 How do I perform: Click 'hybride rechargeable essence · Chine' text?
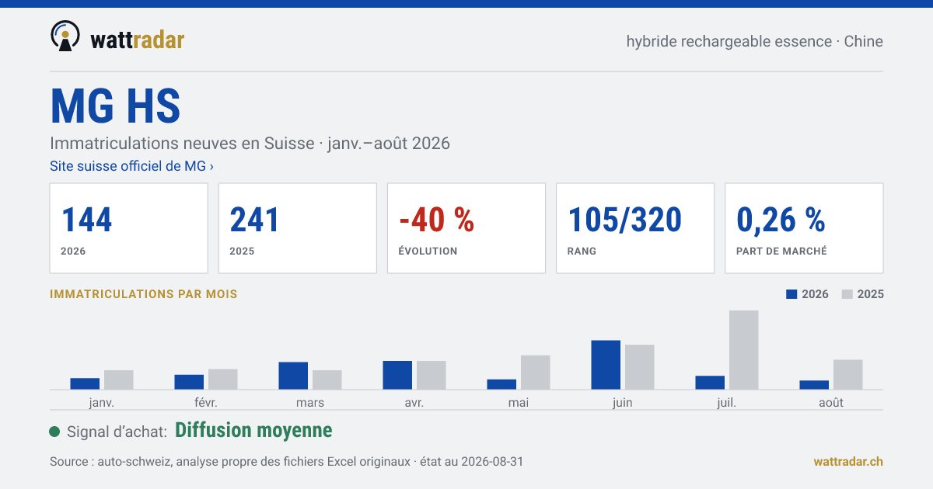click(x=754, y=41)
